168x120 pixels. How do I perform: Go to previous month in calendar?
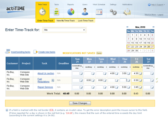(x=127, y=27)
